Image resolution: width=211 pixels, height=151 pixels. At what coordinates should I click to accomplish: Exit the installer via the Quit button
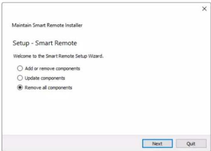pyautogui.click(x=191, y=144)
